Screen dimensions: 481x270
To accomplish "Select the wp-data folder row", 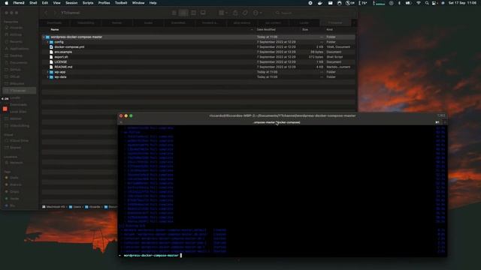I will click(x=198, y=76).
